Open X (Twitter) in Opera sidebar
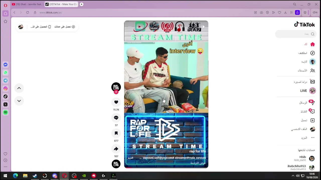Viewport: 321px width, 180px height. pyautogui.click(x=5, y=104)
